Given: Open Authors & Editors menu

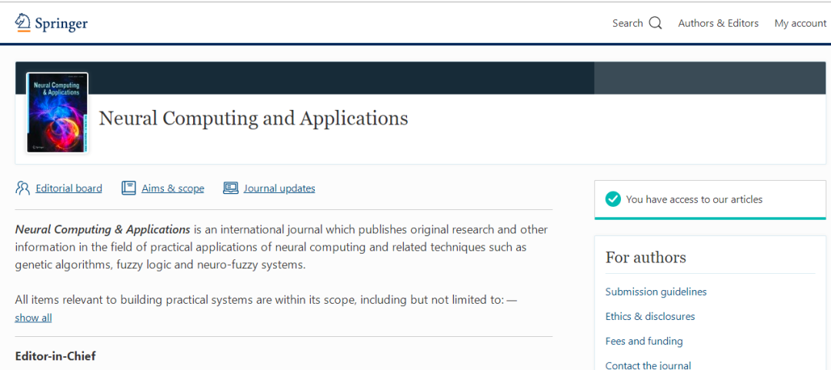Looking at the screenshot, I should 718,23.
